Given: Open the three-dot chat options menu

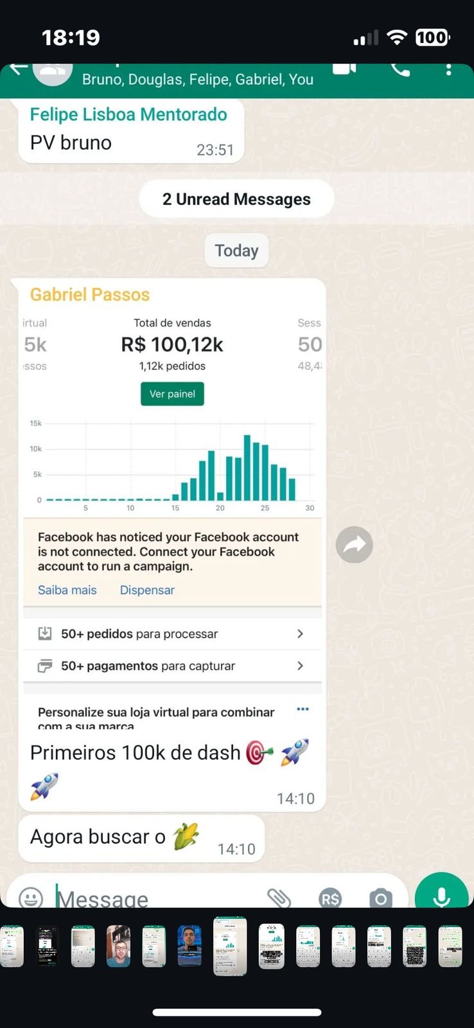Looking at the screenshot, I should click(448, 69).
